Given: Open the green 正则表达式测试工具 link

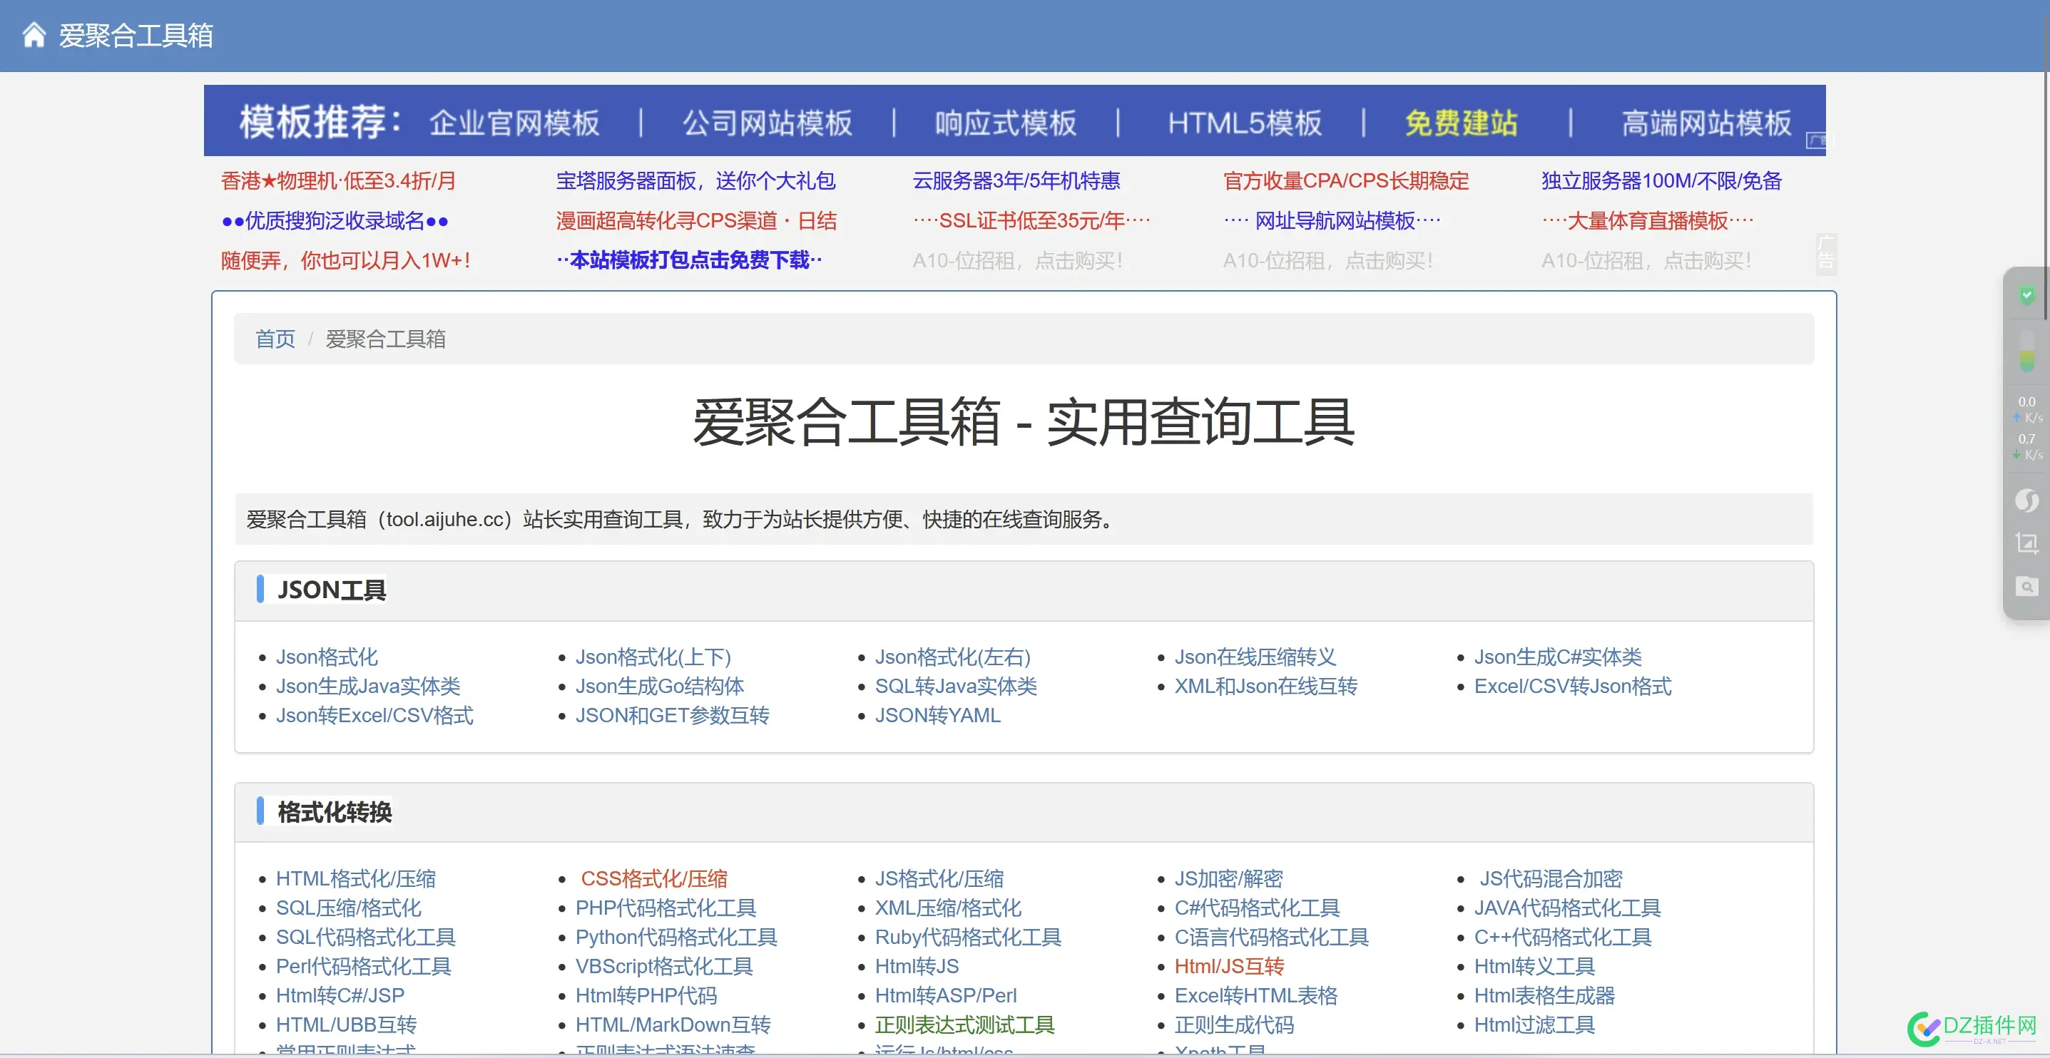Looking at the screenshot, I should tap(964, 1025).
